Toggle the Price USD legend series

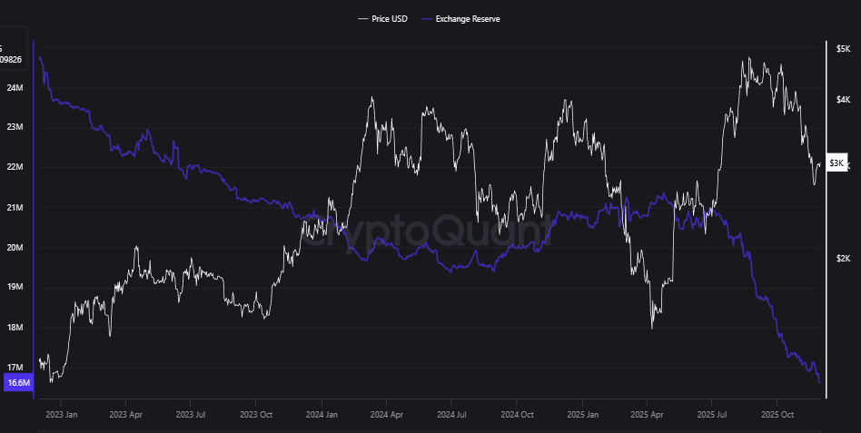pos(388,18)
